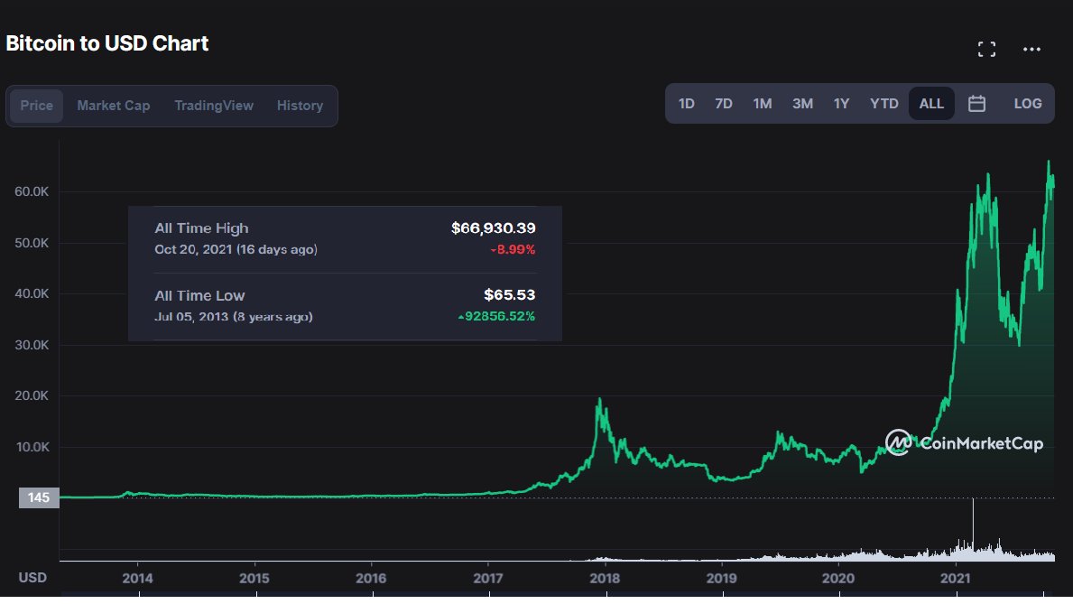
Task: Click the All Time Low value $65.53
Action: pos(509,295)
